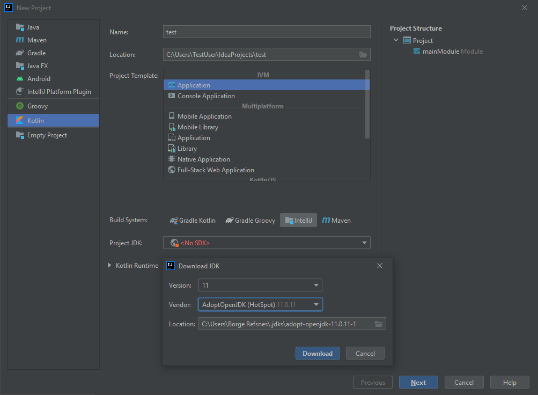Open the Project JDK dropdown
Image resolution: width=538 pixels, height=395 pixels.
click(x=267, y=243)
